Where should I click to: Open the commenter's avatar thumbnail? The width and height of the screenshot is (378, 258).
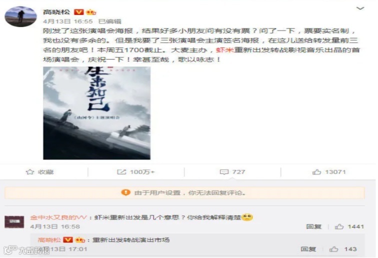(x=14, y=222)
